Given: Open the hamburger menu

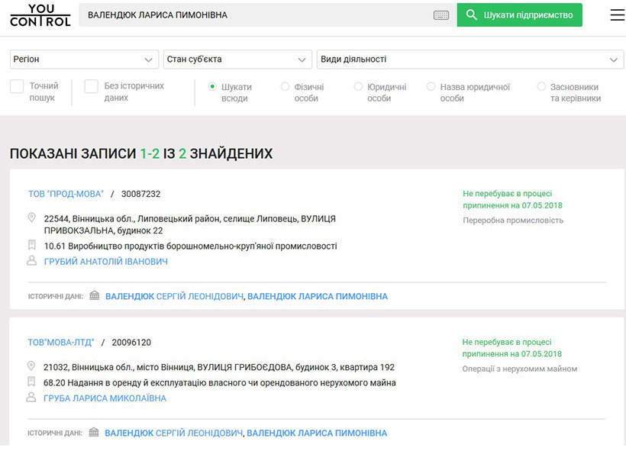Looking at the screenshot, I should (x=617, y=15).
